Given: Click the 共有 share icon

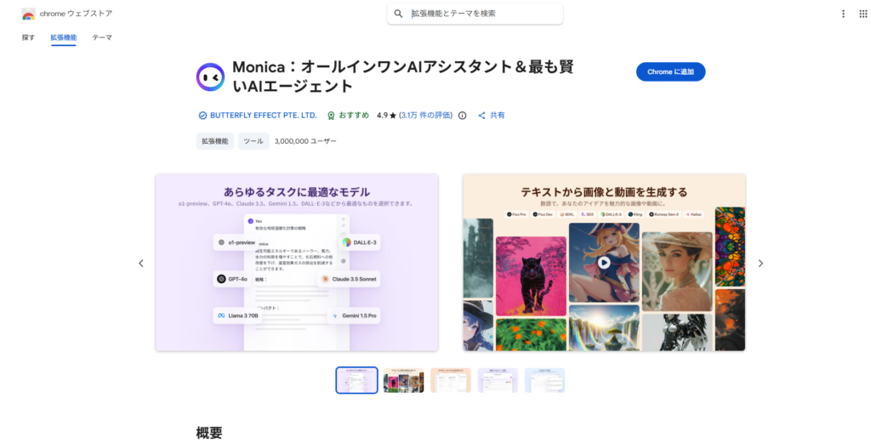Looking at the screenshot, I should pyautogui.click(x=481, y=116).
